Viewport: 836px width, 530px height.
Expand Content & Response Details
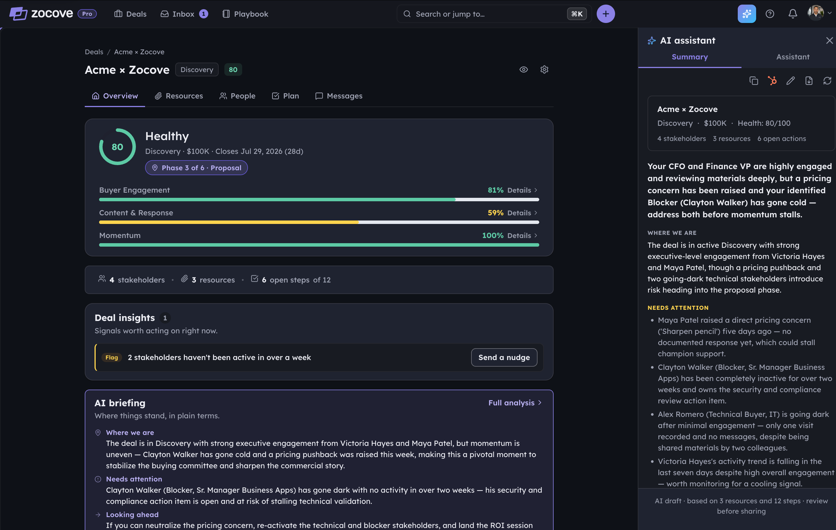point(522,213)
